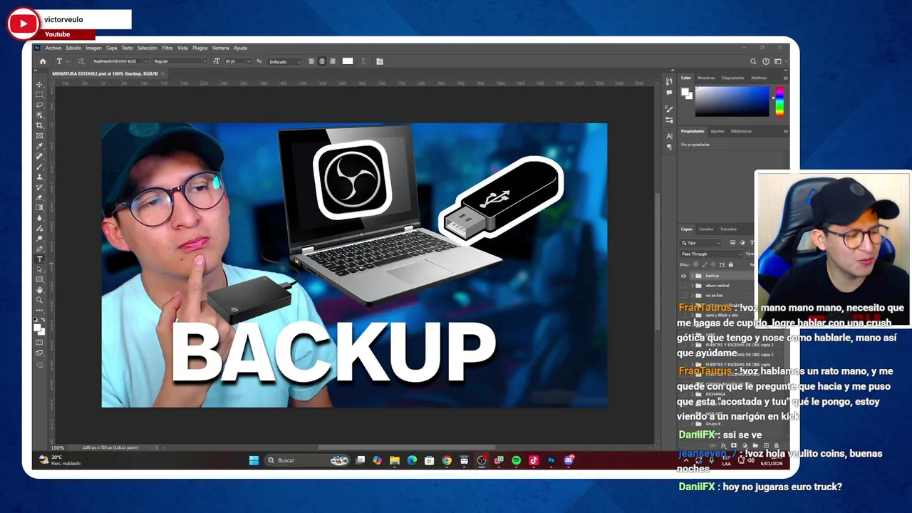Screen dimensions: 912x513
Task: Select the Crop tool
Action: [x=40, y=125]
